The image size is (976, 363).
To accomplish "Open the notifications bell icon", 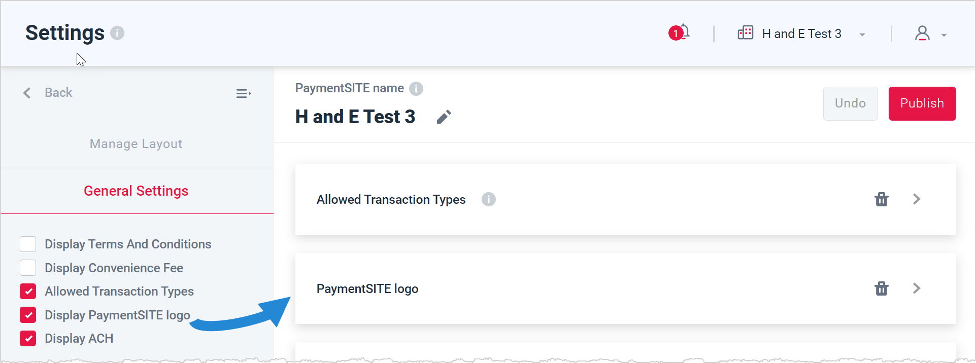I will [679, 32].
